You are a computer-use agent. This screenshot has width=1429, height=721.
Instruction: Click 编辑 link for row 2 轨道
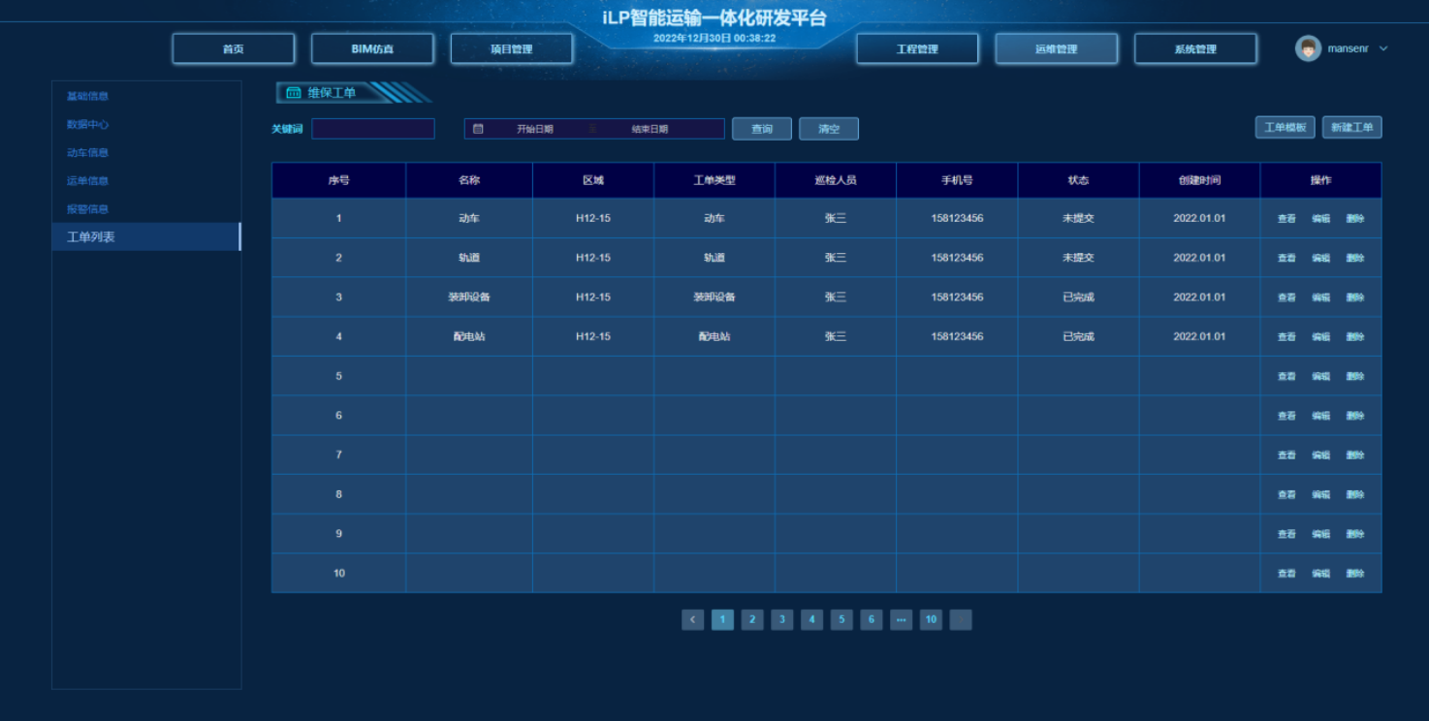[x=1320, y=259]
